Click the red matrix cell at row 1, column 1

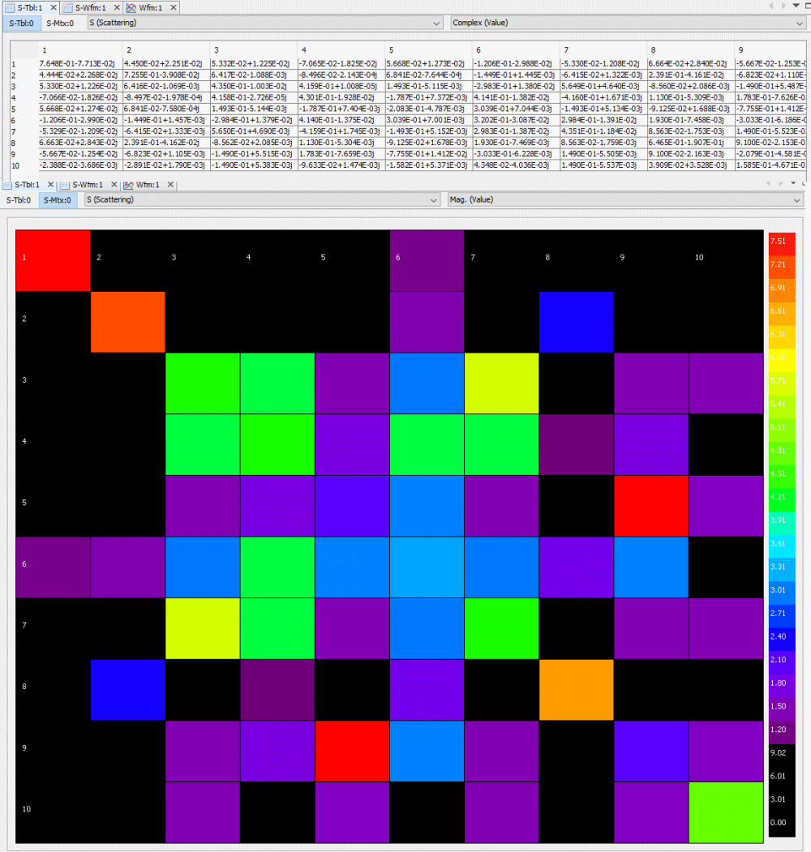[x=53, y=259]
